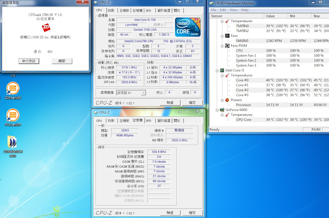Viewport: 329px width, 218px height.
Task: Click the ZD logo in CPUmark window
Action: click(46, 27)
